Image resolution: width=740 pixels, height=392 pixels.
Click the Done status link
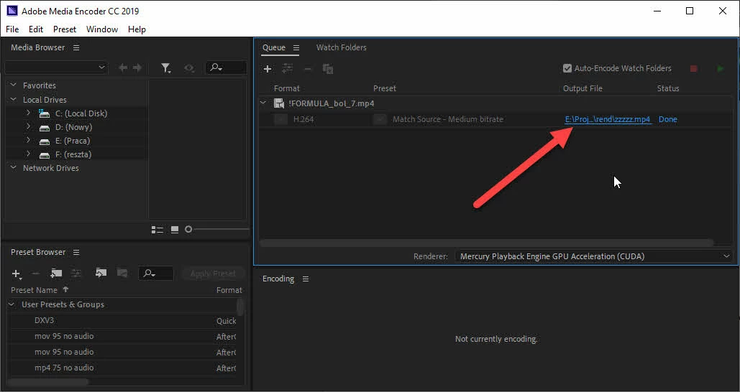668,119
